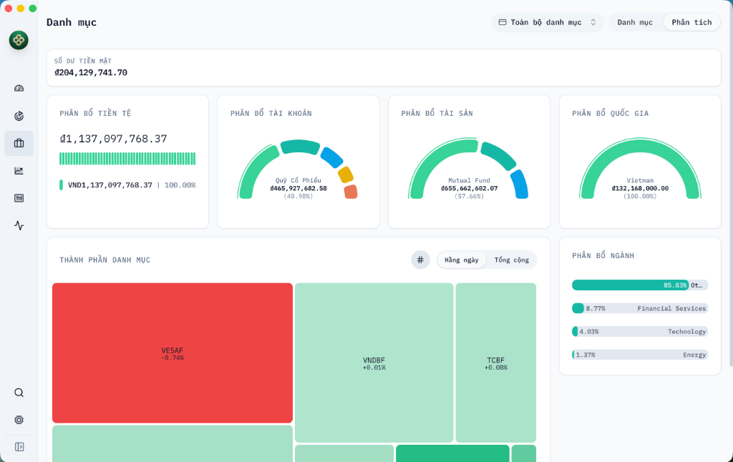733x462 pixels.
Task: Click the VNDBF treemap tile
Action: (374, 363)
